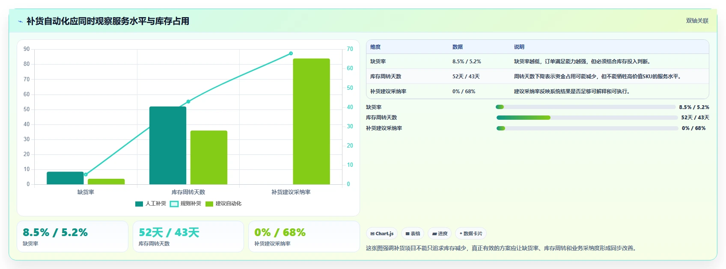Click the 库存周转天数 x-axis label
The width and height of the screenshot is (726, 269).
tap(188, 192)
